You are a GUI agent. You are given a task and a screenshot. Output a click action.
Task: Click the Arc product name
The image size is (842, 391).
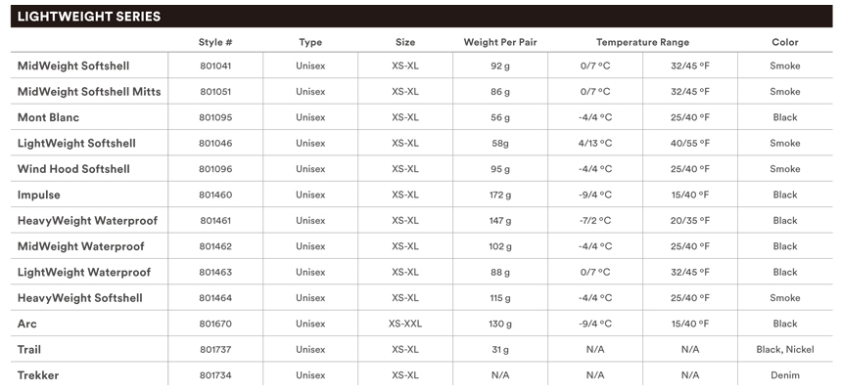pos(27,324)
